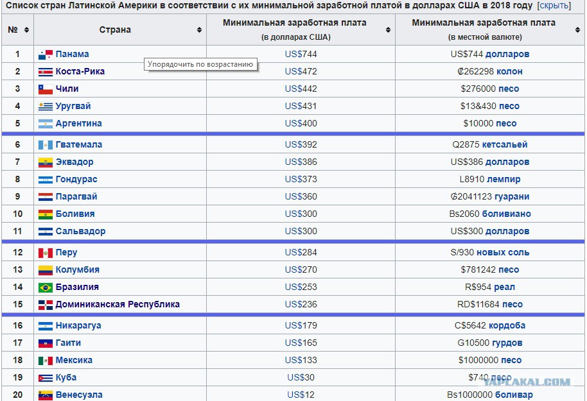This screenshot has height=401, width=587.
Task: Click the Argentina flag icon
Action: coord(46,124)
